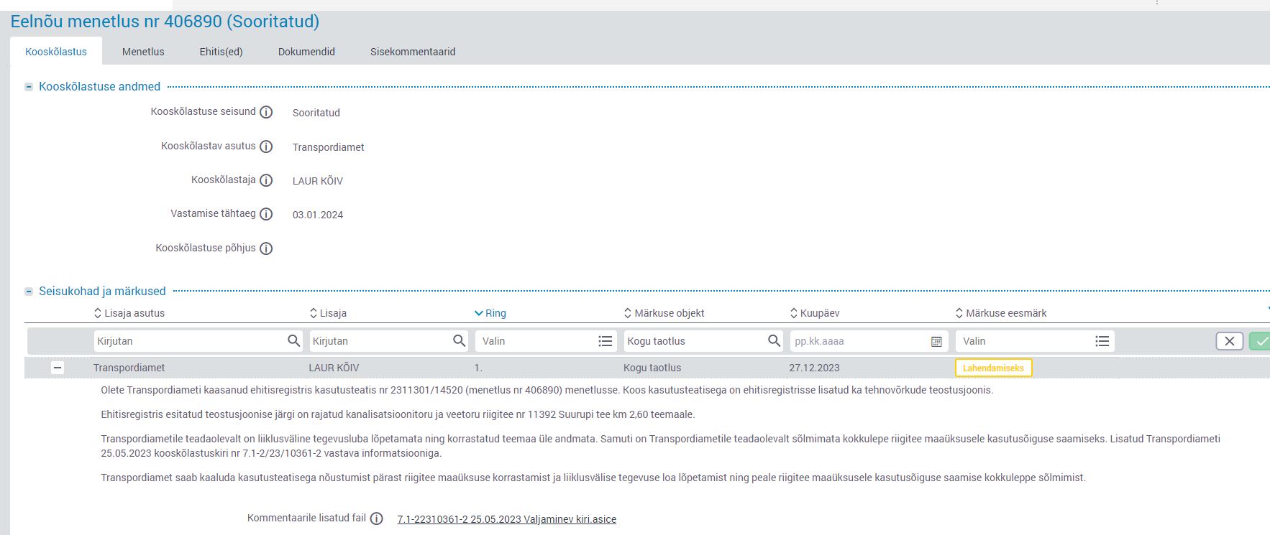Open the Märkuse eesmärk filter dropdown
Image resolution: width=1270 pixels, height=535 pixels.
[x=1035, y=341]
